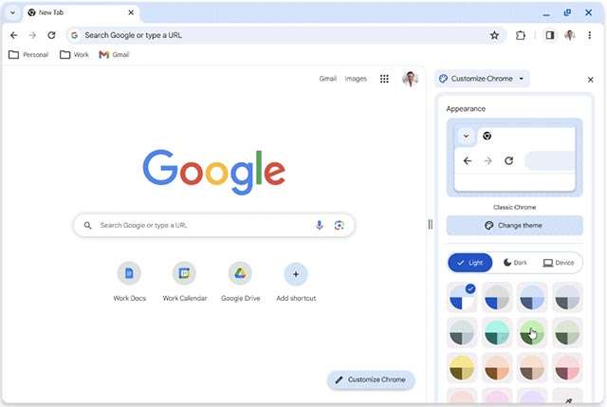Select Device mode option
The width and height of the screenshot is (607, 407).
(559, 263)
